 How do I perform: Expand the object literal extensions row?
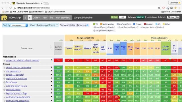click(52, 78)
